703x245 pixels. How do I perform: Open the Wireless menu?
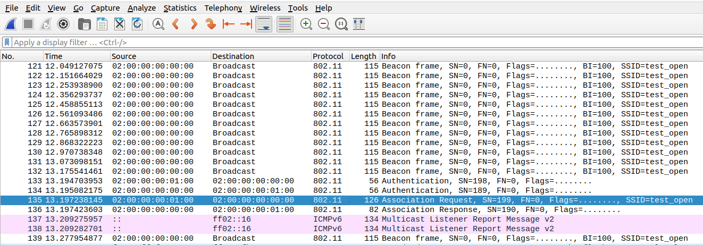coord(265,8)
